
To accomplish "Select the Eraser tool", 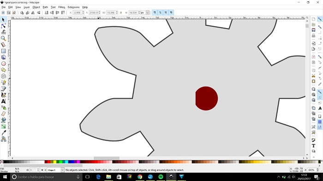I will [x=3, y=114].
